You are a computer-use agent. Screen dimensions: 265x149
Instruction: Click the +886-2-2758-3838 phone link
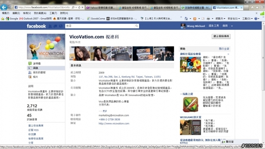109,120
